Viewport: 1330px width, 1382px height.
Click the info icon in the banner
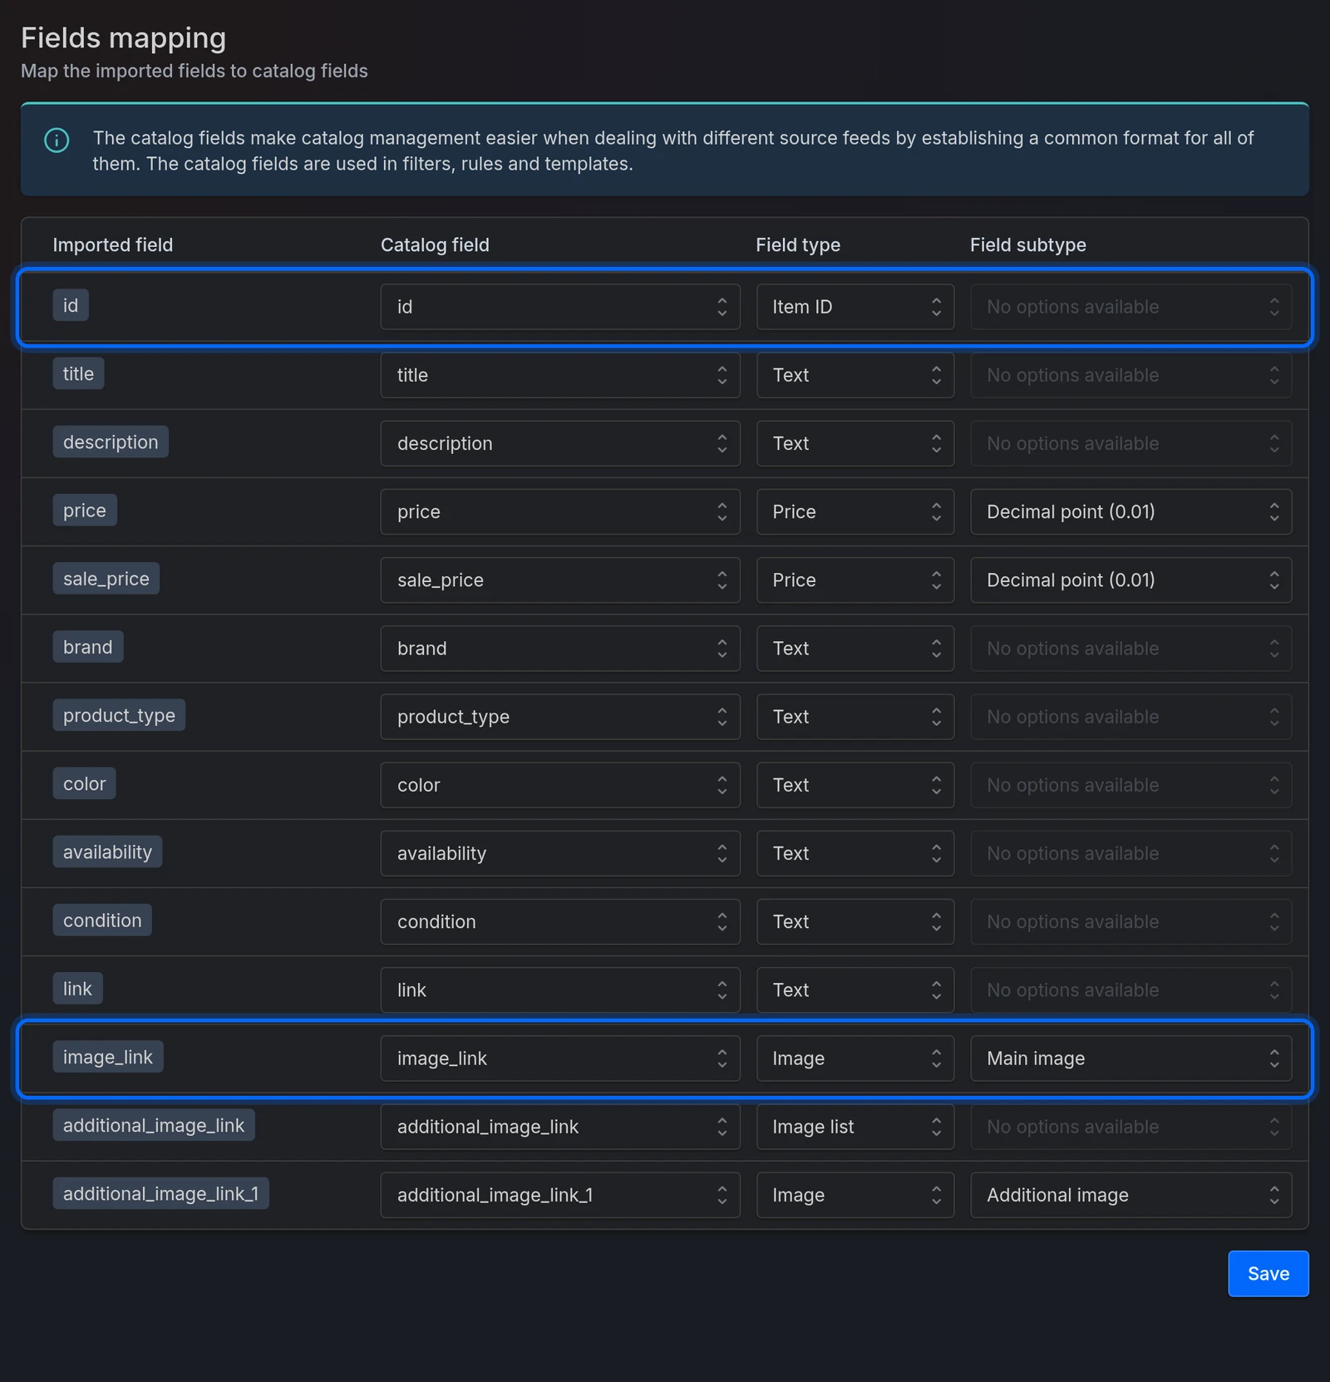tap(57, 140)
